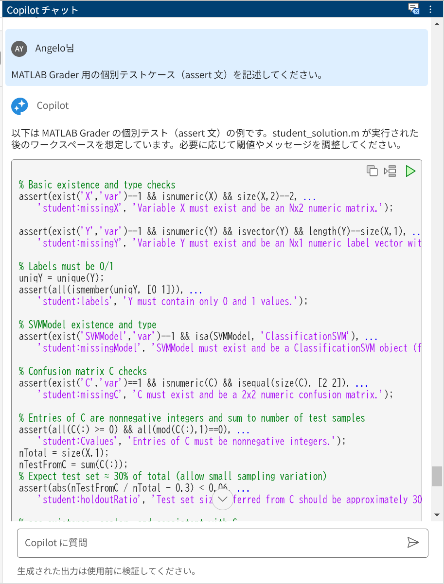Click the 'uniqY = unique(Y);' code line
The height and width of the screenshot is (584, 444).
tap(61, 278)
